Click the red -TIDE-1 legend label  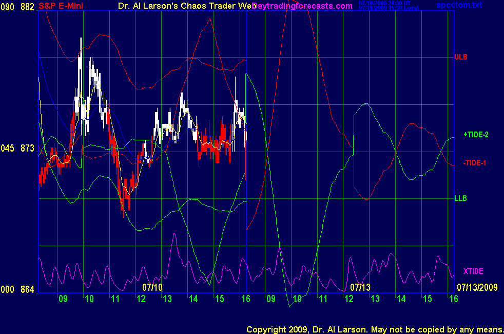click(475, 163)
